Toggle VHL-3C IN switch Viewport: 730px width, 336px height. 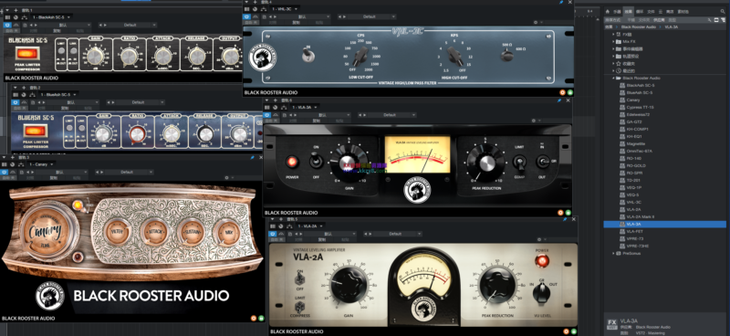(x=308, y=56)
